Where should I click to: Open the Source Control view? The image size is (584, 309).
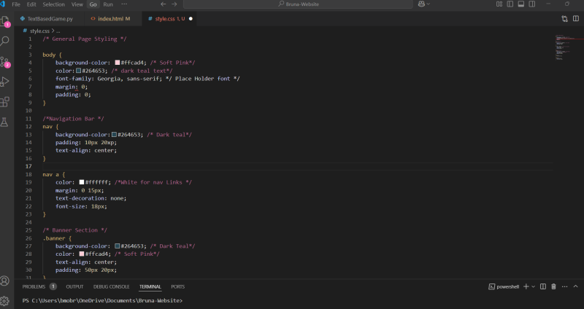5,61
